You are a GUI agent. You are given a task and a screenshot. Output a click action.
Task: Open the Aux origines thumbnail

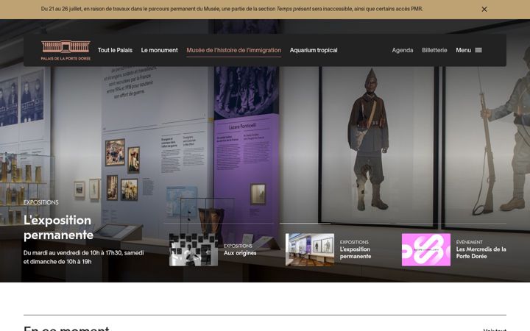(x=194, y=249)
